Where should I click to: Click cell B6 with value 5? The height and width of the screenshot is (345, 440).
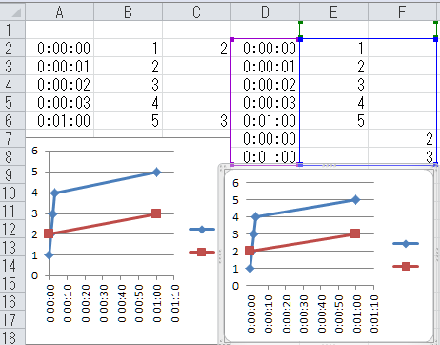(129, 120)
